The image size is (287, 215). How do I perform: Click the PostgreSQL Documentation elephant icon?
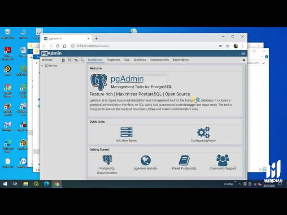tap(107, 159)
